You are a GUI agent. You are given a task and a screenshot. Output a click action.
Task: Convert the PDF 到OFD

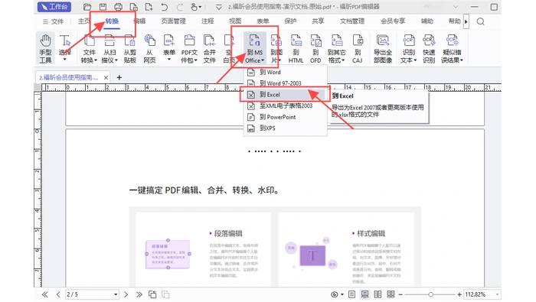pos(315,48)
